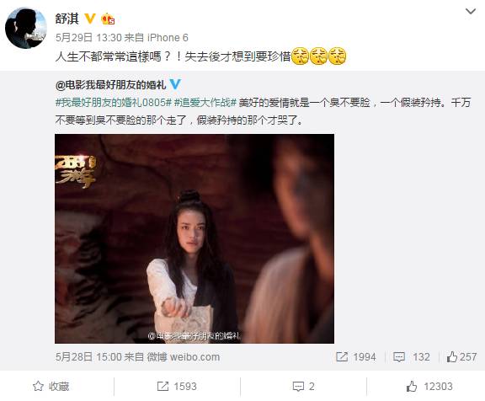The image size is (485, 401).
Task: Click the blue verified badge of reposted account
Action: [175, 84]
